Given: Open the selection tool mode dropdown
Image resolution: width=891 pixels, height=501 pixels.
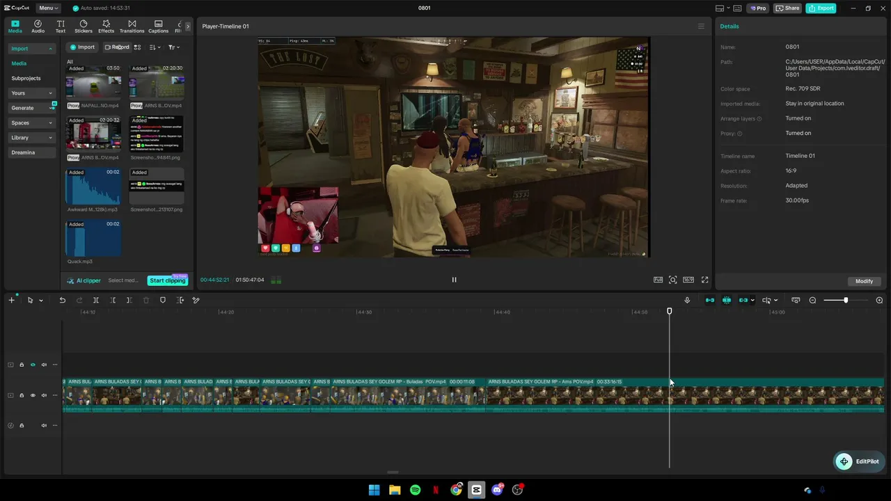Looking at the screenshot, I should coord(41,301).
